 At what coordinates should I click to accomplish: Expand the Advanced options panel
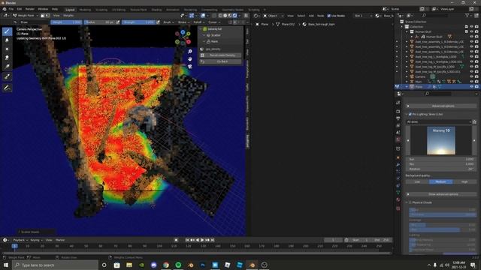click(x=441, y=106)
